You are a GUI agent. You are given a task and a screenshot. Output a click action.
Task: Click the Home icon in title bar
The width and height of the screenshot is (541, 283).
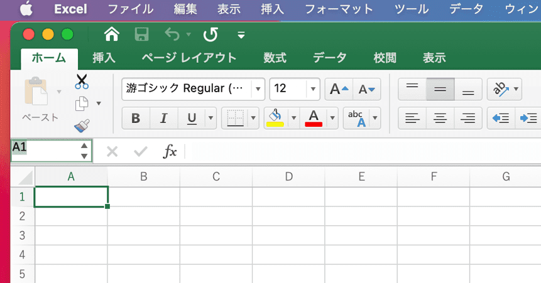coord(111,34)
